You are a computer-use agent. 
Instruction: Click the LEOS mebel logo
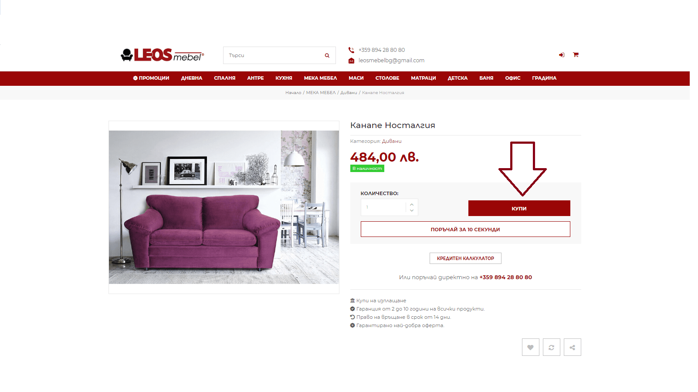(x=162, y=55)
